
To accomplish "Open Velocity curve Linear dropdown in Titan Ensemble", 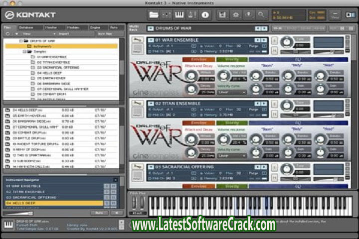I will (231, 156).
